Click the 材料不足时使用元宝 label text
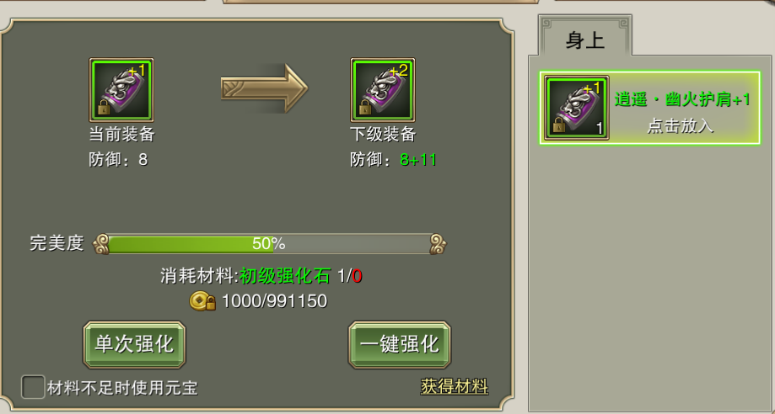 [122, 389]
